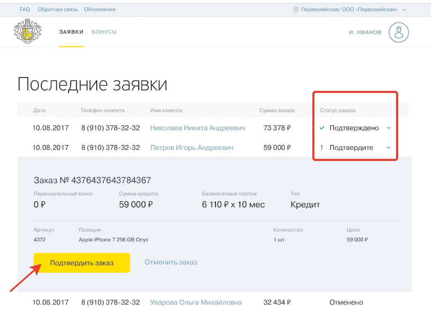Click the Последние заявки heading

click(92, 84)
